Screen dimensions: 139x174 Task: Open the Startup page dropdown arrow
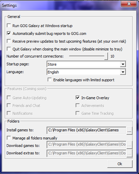tap(123, 64)
